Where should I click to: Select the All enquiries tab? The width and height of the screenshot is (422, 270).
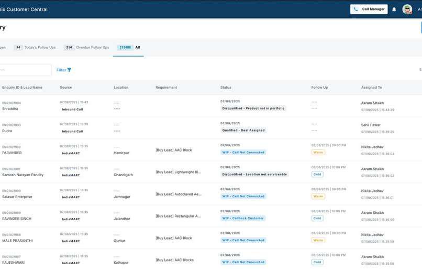tap(129, 47)
